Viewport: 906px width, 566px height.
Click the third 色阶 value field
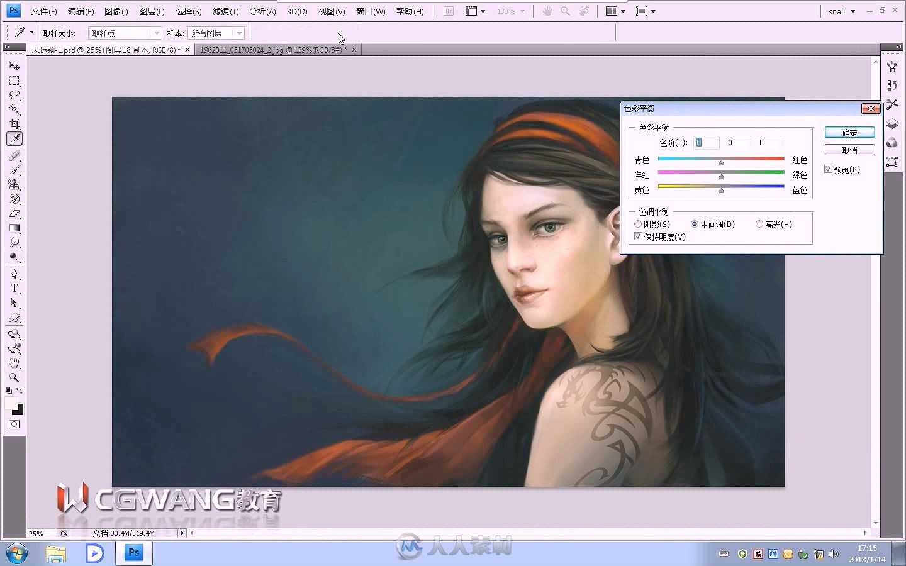point(769,143)
